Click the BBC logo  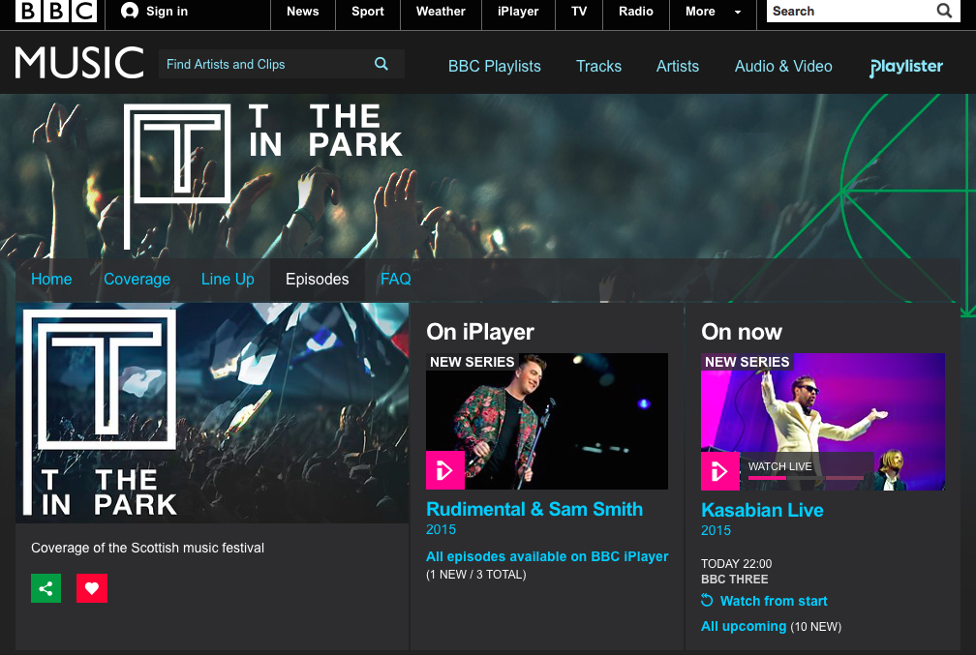tap(55, 12)
